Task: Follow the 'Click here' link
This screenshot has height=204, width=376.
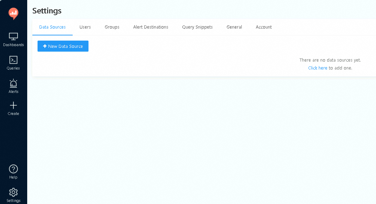Action: tap(318, 68)
